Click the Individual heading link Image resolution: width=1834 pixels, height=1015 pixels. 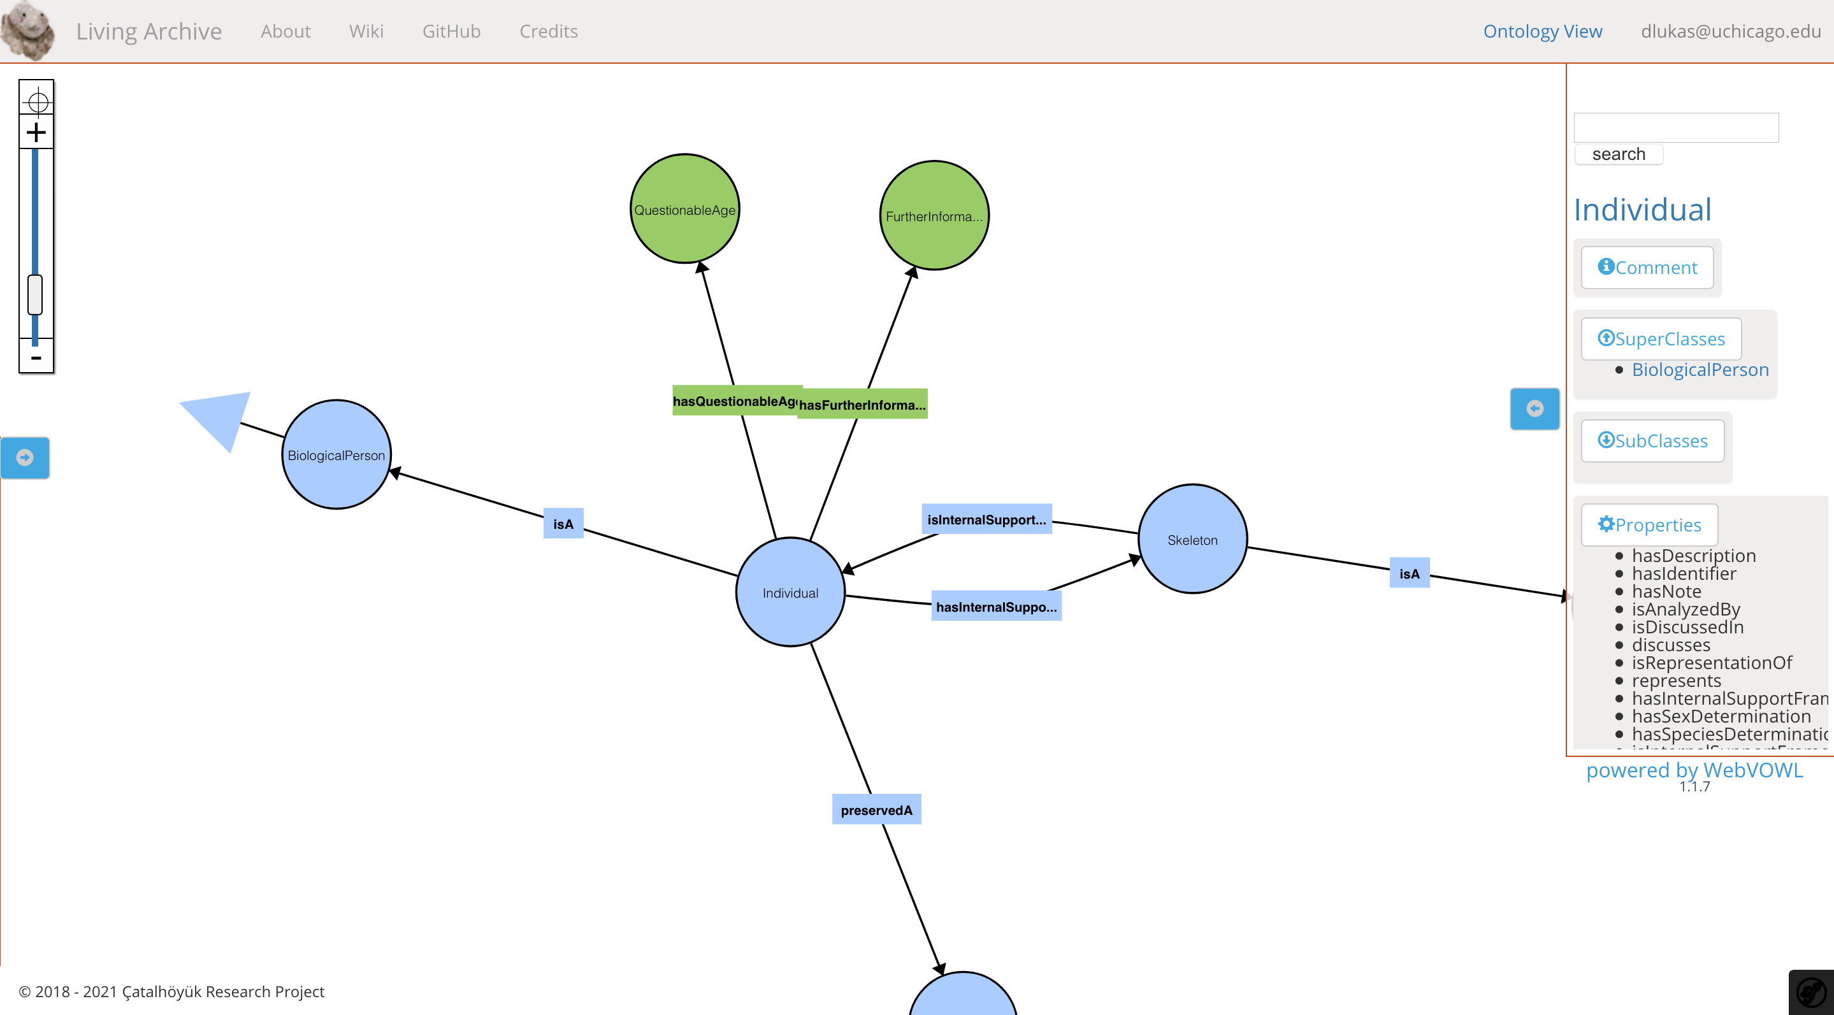[1642, 209]
